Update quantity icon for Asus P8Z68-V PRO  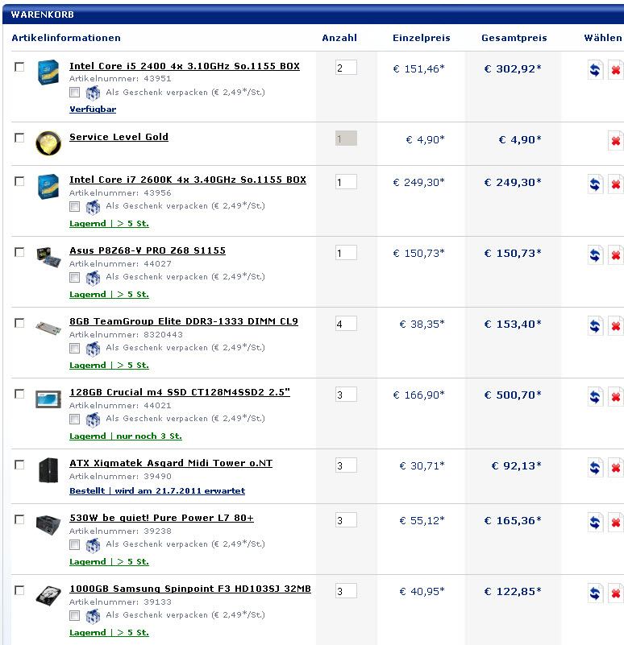595,254
